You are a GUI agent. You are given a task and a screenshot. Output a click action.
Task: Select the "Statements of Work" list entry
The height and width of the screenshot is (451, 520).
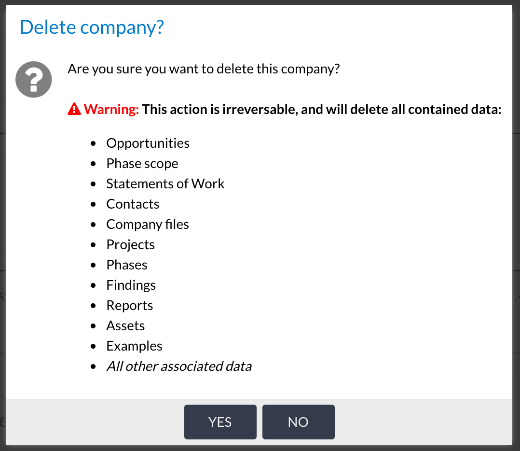click(165, 184)
